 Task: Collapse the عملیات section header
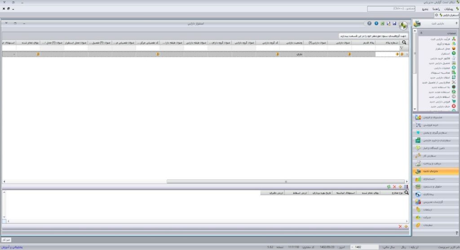421,33
